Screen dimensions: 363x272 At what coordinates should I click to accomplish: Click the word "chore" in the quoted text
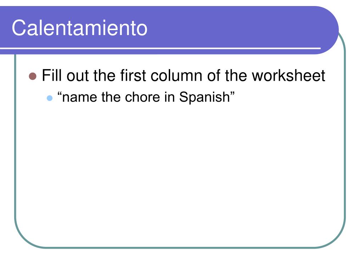pos(143,97)
